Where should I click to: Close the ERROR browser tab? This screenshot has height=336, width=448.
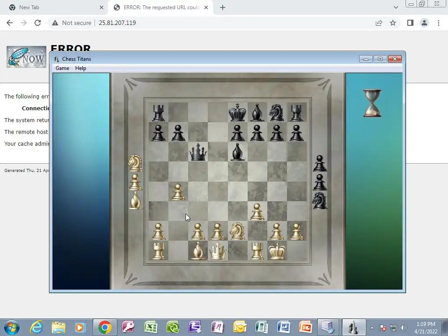206,7
